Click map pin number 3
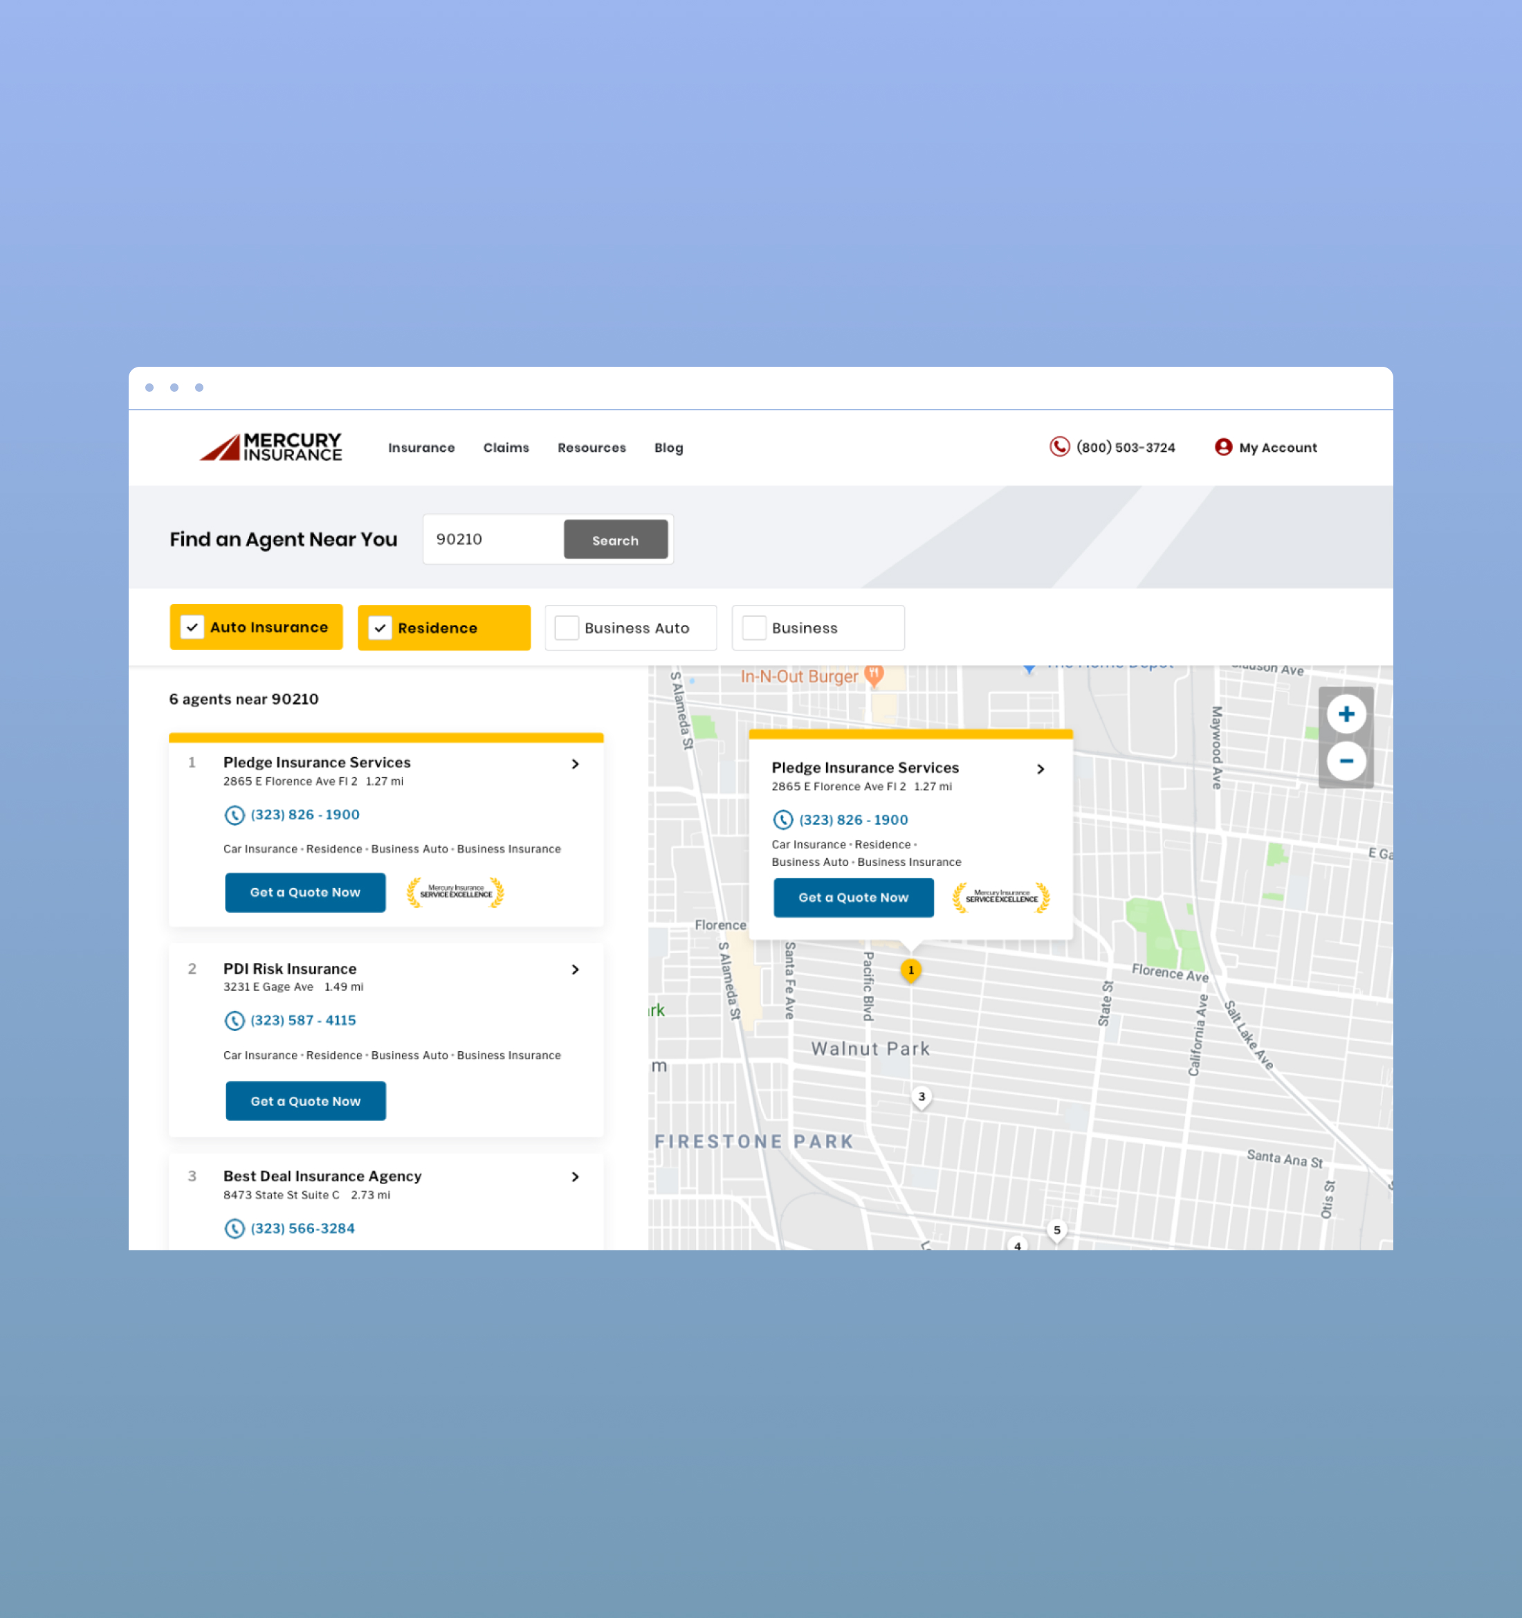1522x1618 pixels. click(x=921, y=1097)
